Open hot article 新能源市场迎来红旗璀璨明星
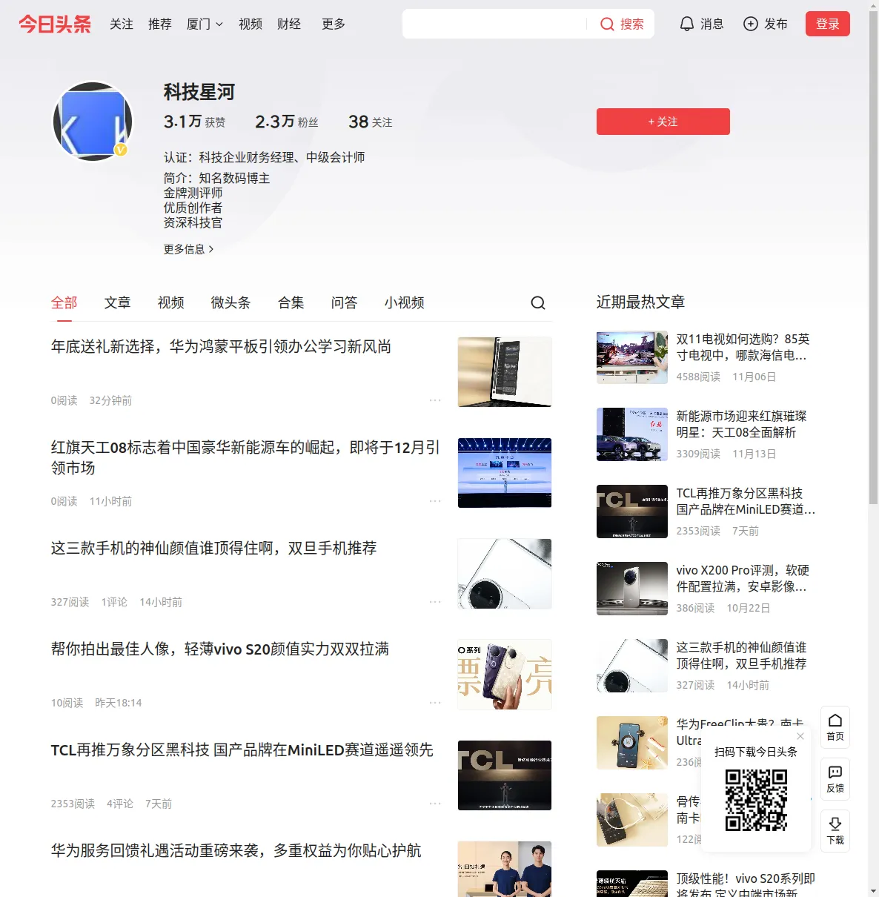Viewport: 879px width, 897px height. 741,424
